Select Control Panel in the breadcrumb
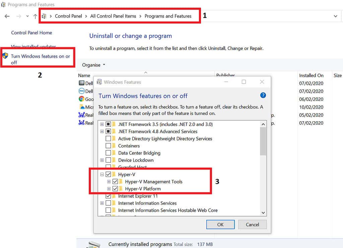Viewport: 343px width, 248px height. (x=68, y=16)
